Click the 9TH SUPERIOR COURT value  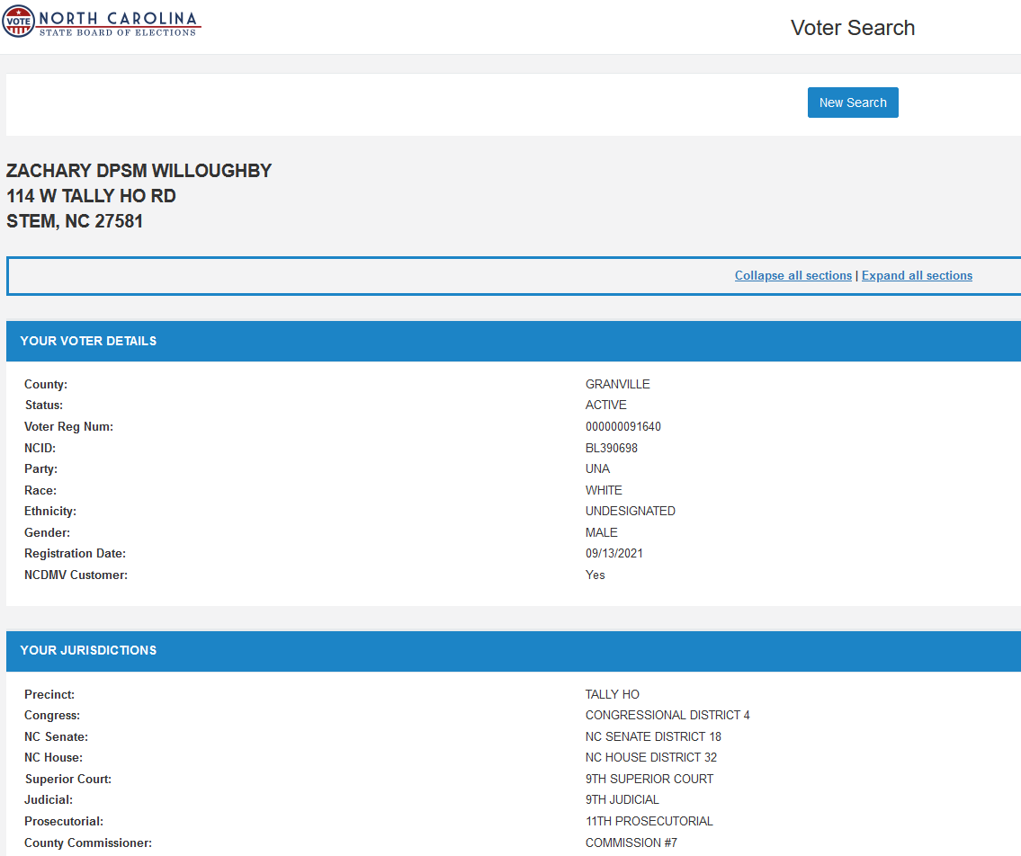tap(649, 780)
